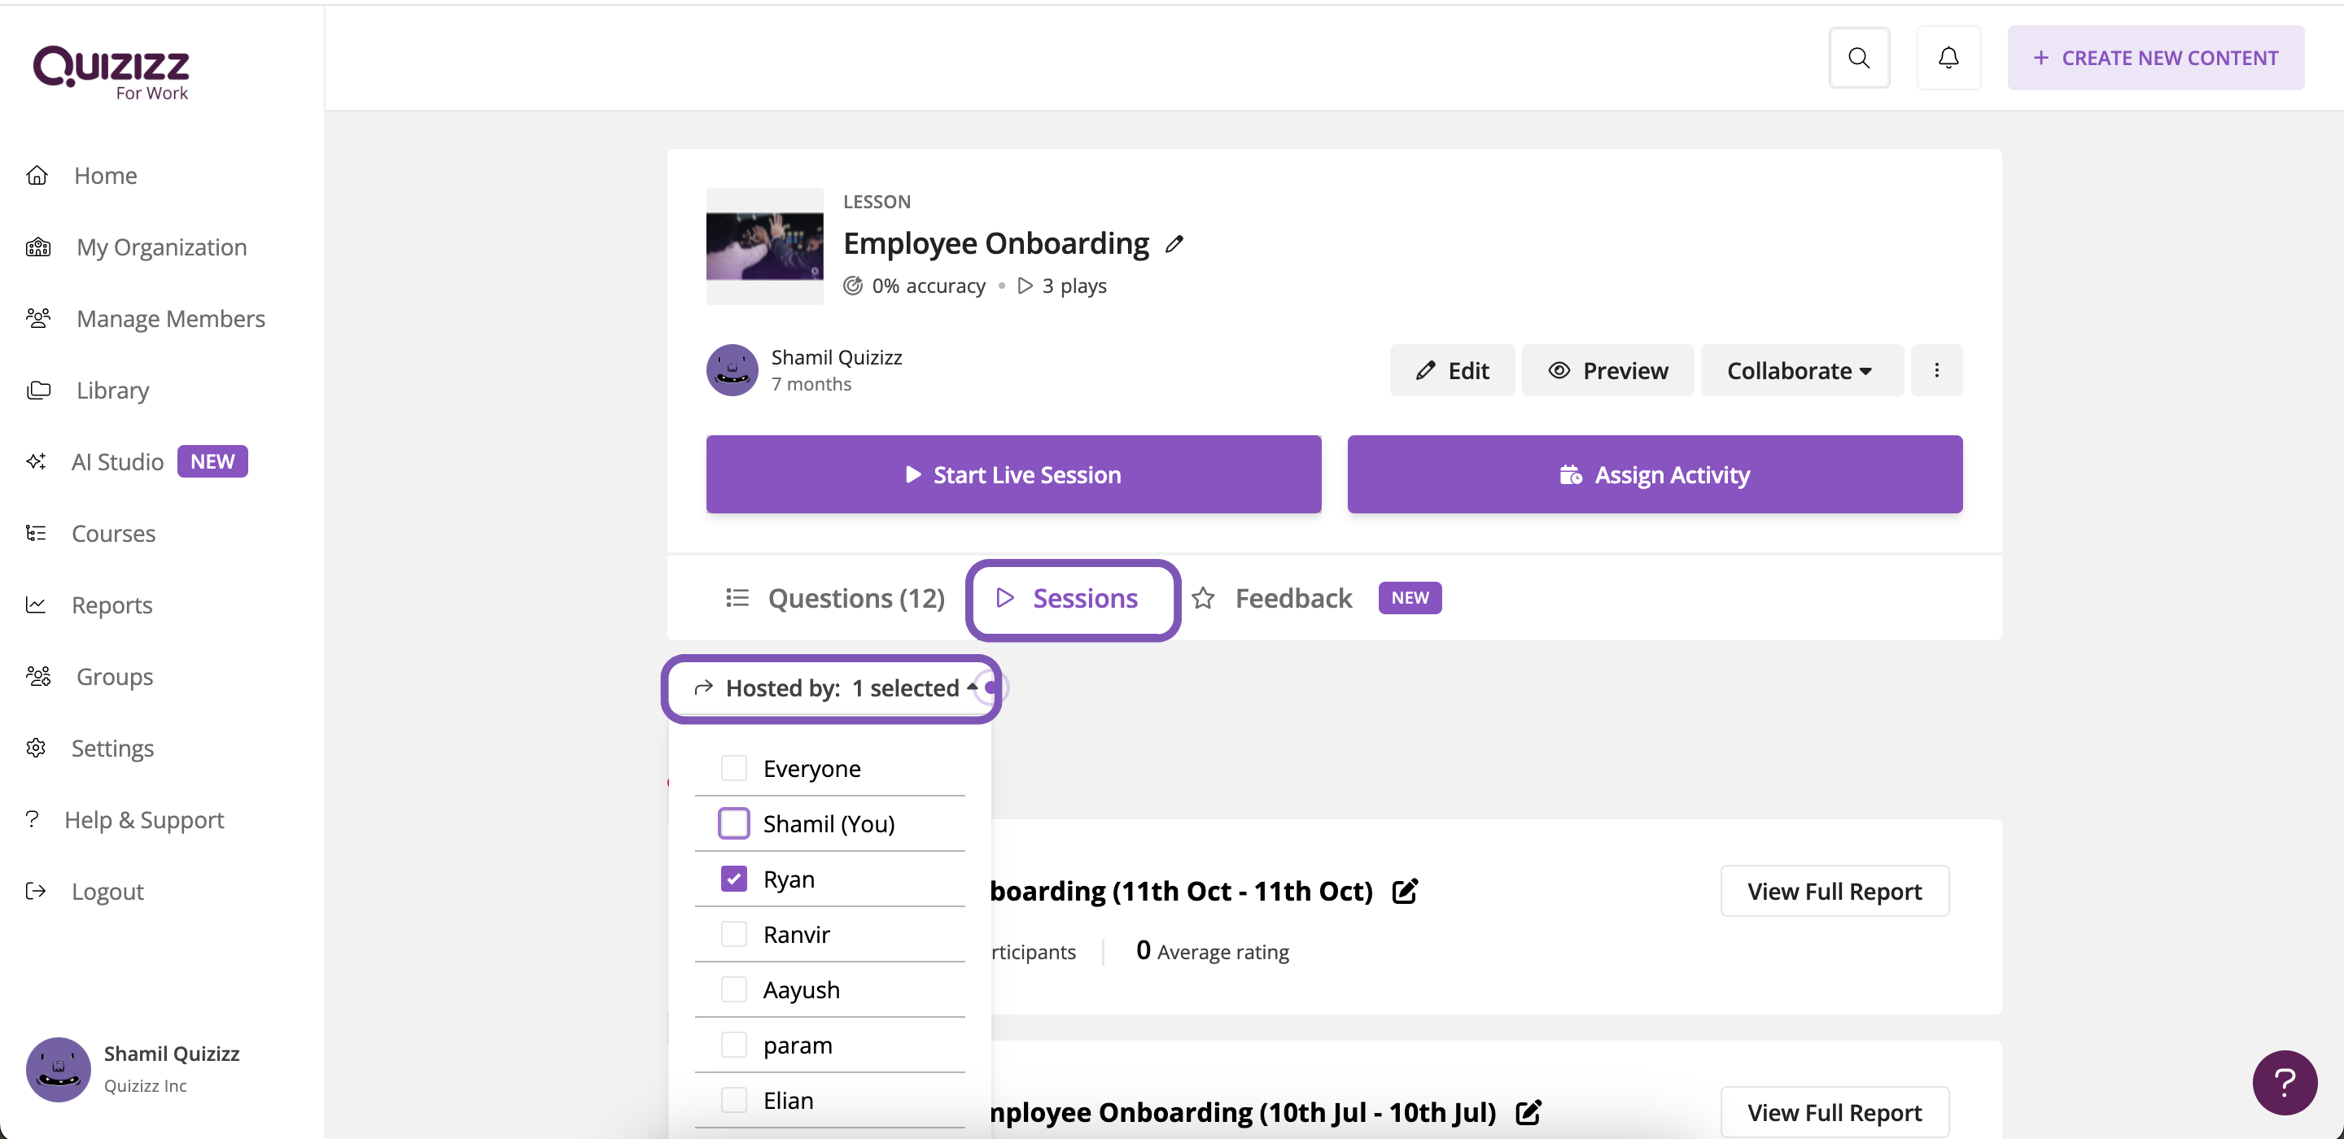Screen dimensions: 2344x1139
Task: Check the Aayush checkbox
Action: pyautogui.click(x=733, y=990)
